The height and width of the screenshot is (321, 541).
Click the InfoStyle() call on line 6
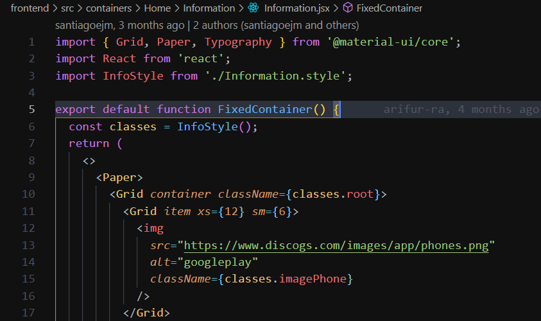pyautogui.click(x=214, y=126)
